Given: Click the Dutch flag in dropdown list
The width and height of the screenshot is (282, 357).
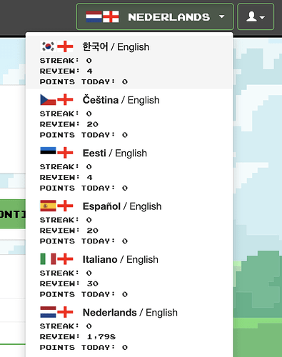Looking at the screenshot, I should click(48, 312).
